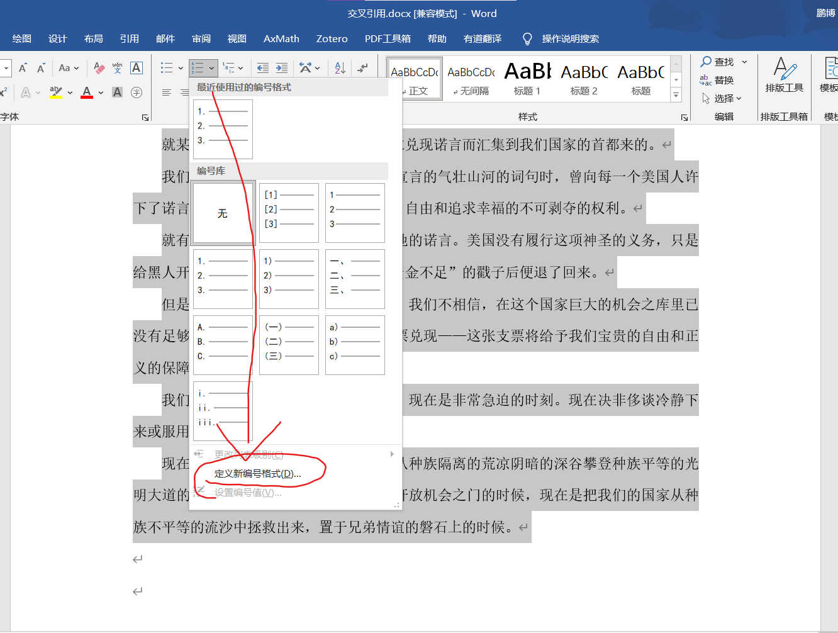Apply the 正文 Normal style
838x633 pixels.
tap(415, 79)
